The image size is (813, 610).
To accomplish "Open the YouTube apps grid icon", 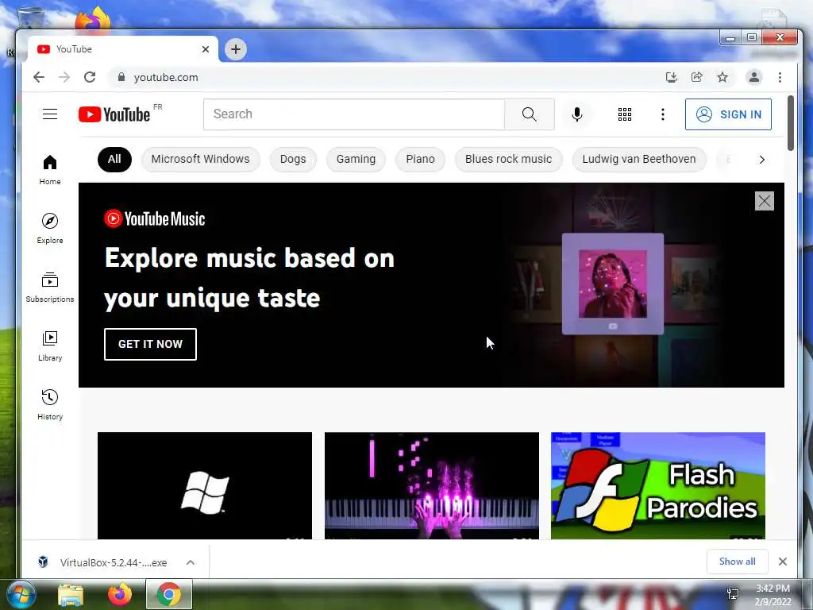I will coord(625,114).
